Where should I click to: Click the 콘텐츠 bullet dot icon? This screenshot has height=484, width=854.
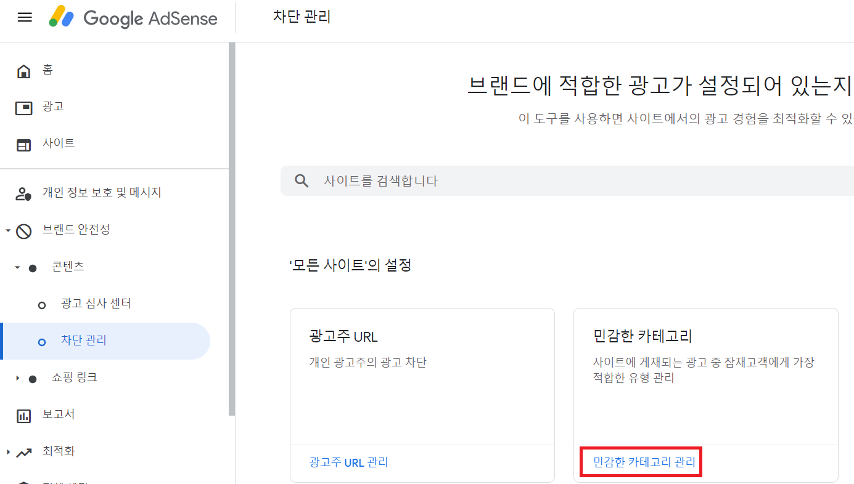coord(33,268)
